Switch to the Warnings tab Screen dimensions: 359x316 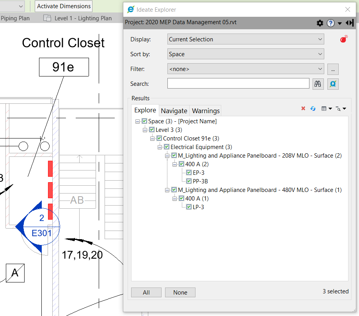(206, 111)
